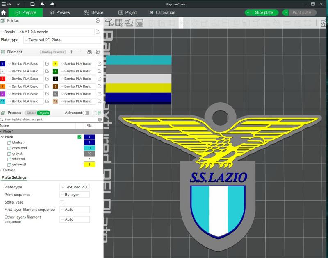Open Flushing volumes dialog
The image size is (328, 258).
tap(53, 52)
